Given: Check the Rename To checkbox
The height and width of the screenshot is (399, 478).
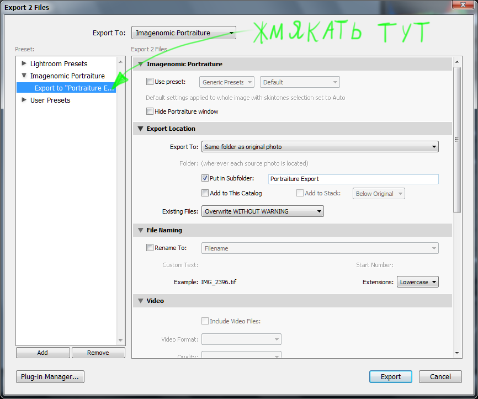Looking at the screenshot, I should coord(150,248).
